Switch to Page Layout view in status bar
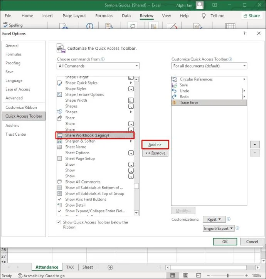The image size is (266, 279). (x=186, y=276)
